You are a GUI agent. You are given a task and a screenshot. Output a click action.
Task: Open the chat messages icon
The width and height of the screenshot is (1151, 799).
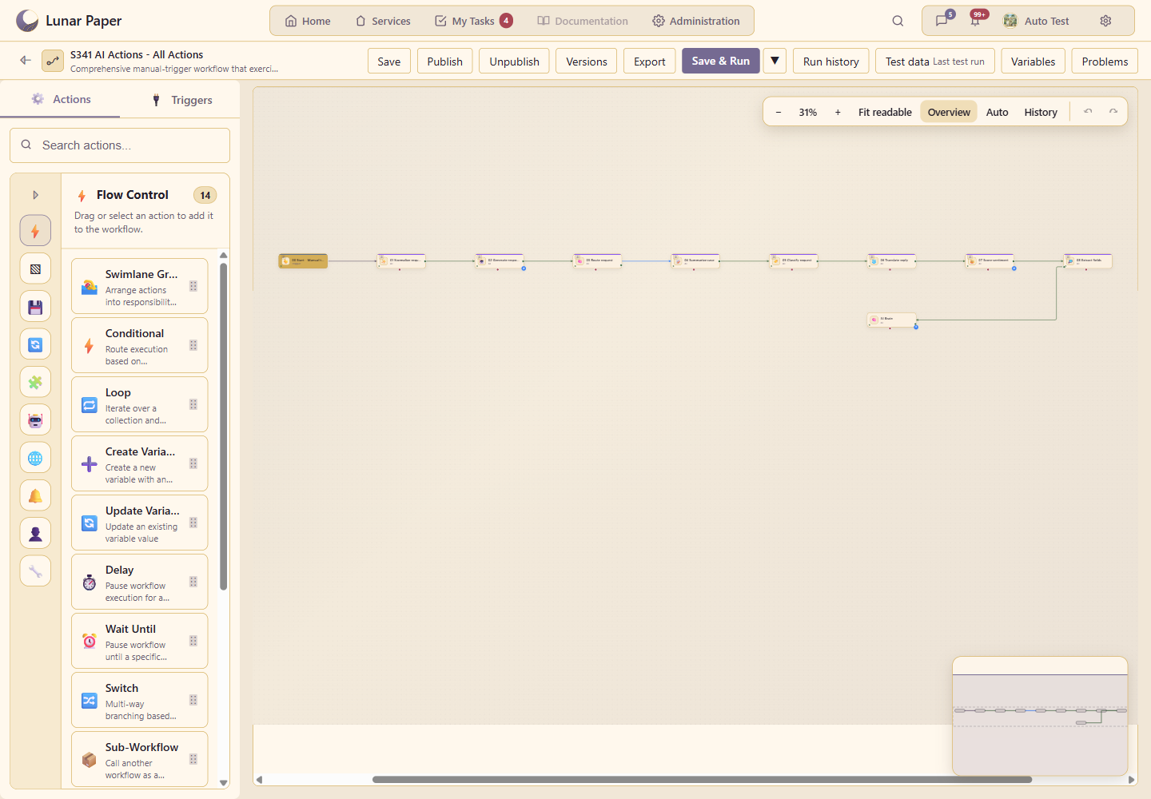pos(942,21)
